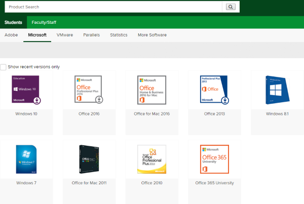Open the Office Professional Plus 2016 image

coord(88,89)
